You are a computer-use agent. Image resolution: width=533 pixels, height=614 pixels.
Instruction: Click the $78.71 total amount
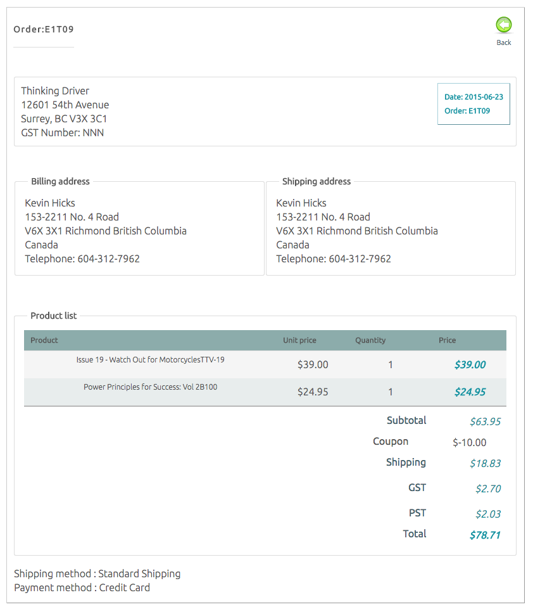tap(485, 535)
